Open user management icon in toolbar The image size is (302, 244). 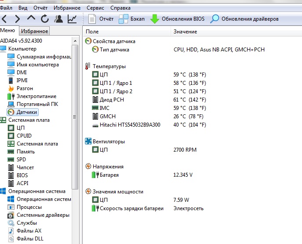[58, 19]
